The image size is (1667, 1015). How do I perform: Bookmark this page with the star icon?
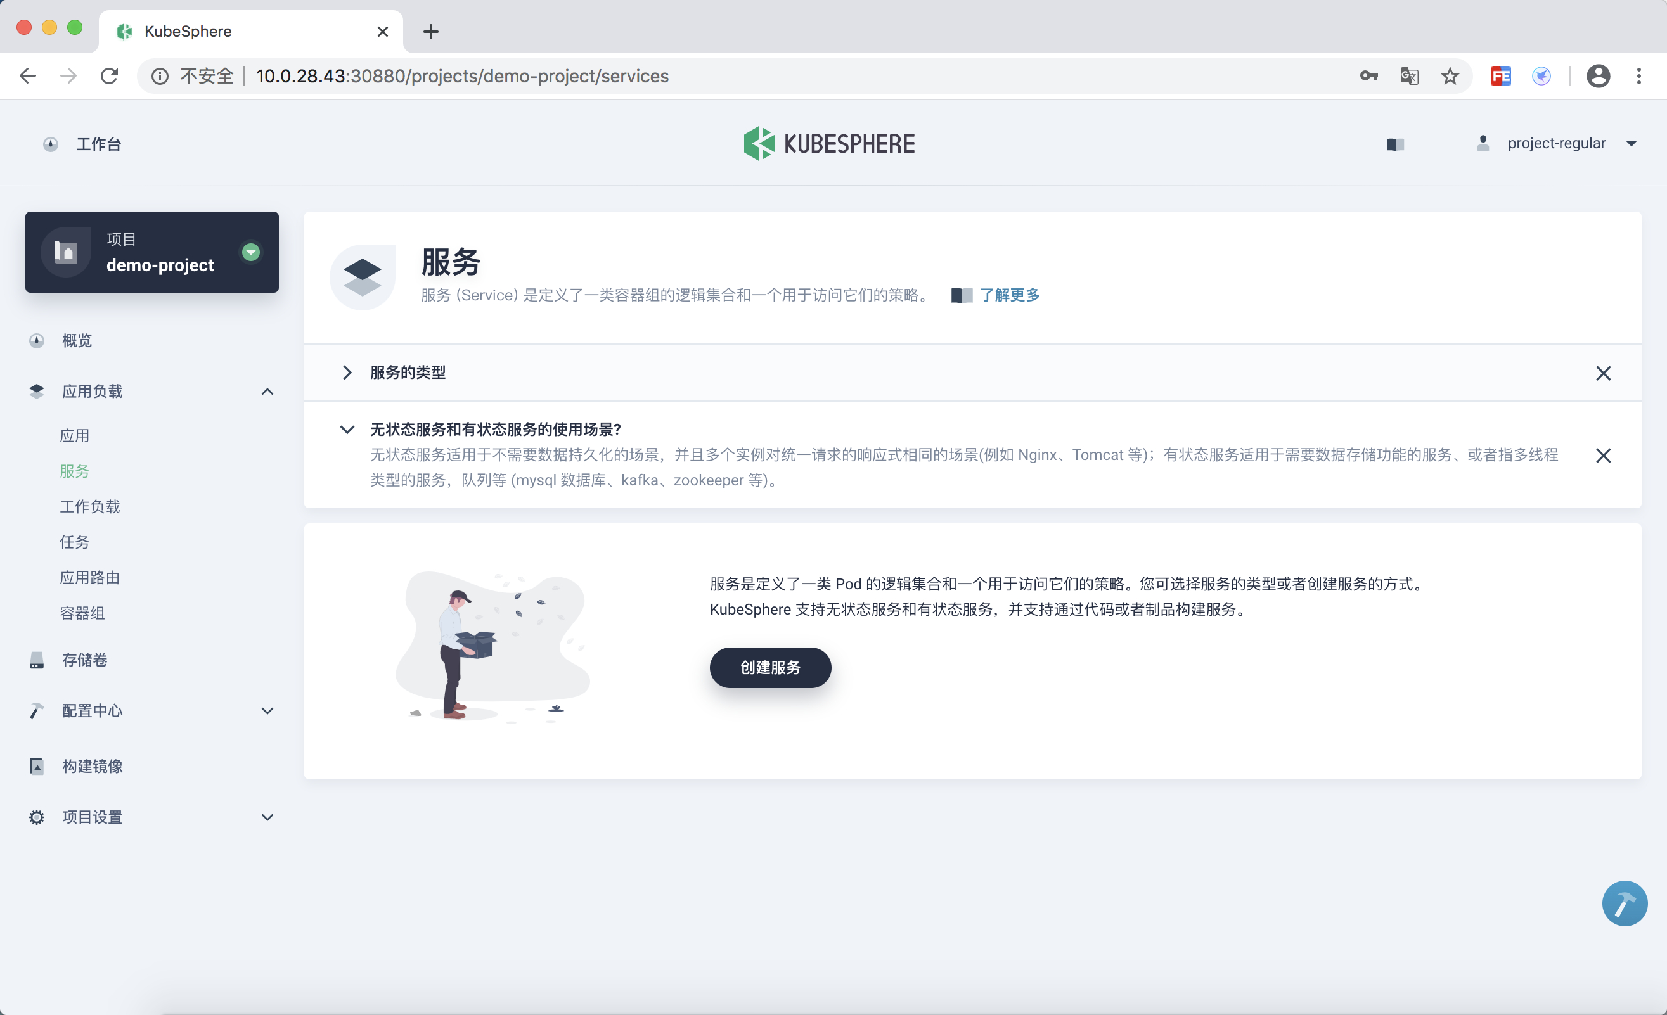point(1450,76)
